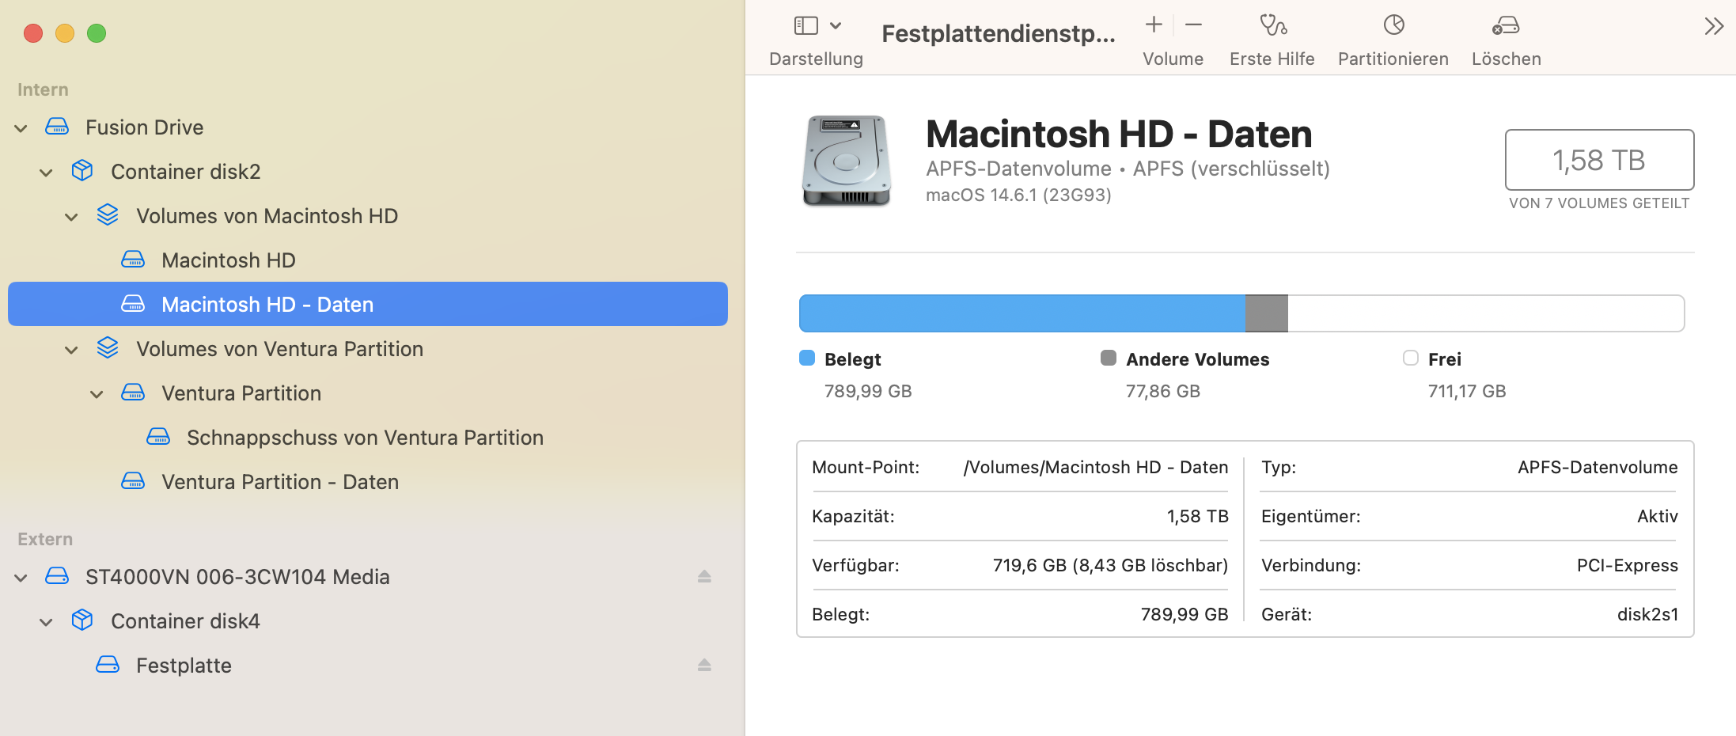Click the macOS 14.6.1 (23G93) text

tap(1018, 195)
